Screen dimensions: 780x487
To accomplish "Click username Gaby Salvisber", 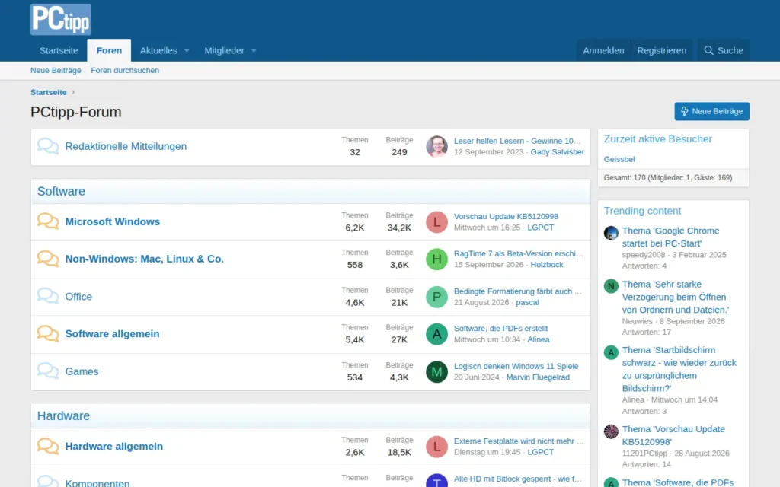I will [557, 152].
